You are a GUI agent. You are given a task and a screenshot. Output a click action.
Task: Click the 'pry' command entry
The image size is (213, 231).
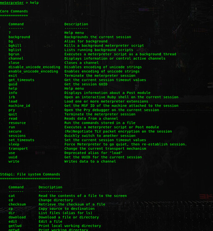12,110
